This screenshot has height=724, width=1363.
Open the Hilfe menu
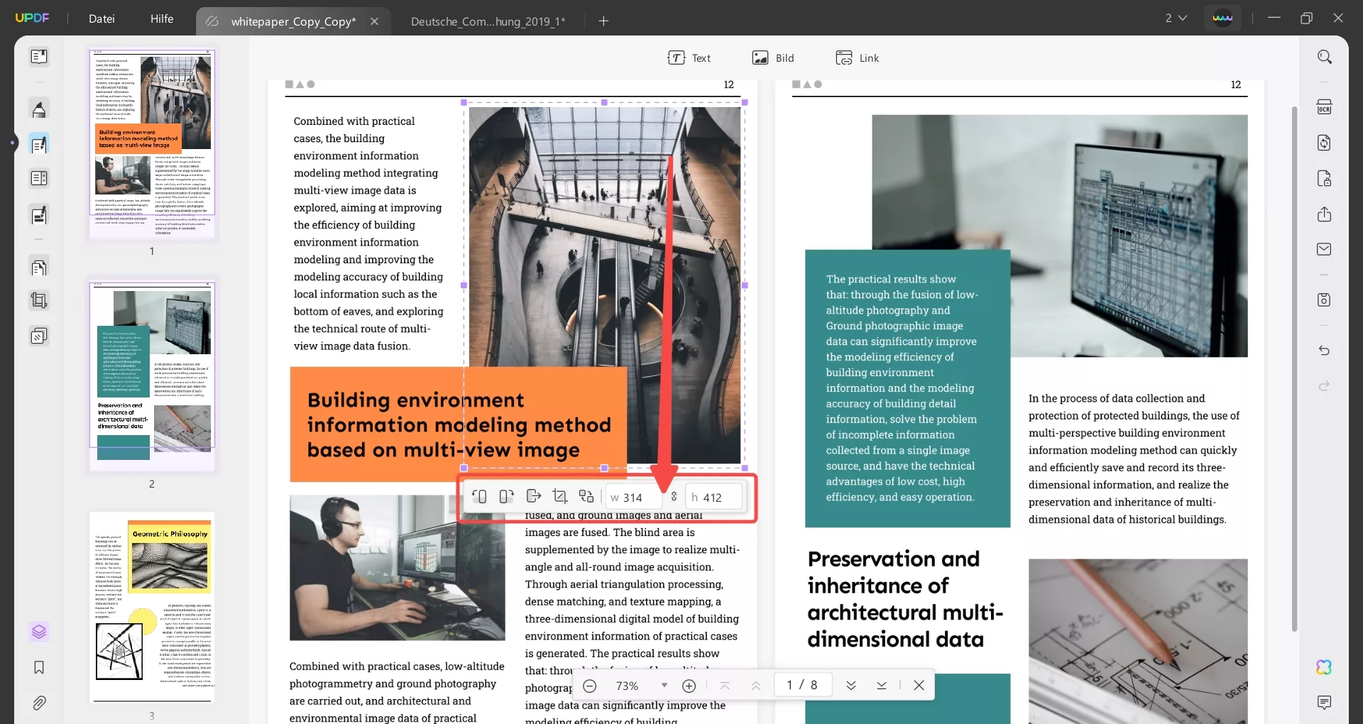click(x=162, y=19)
